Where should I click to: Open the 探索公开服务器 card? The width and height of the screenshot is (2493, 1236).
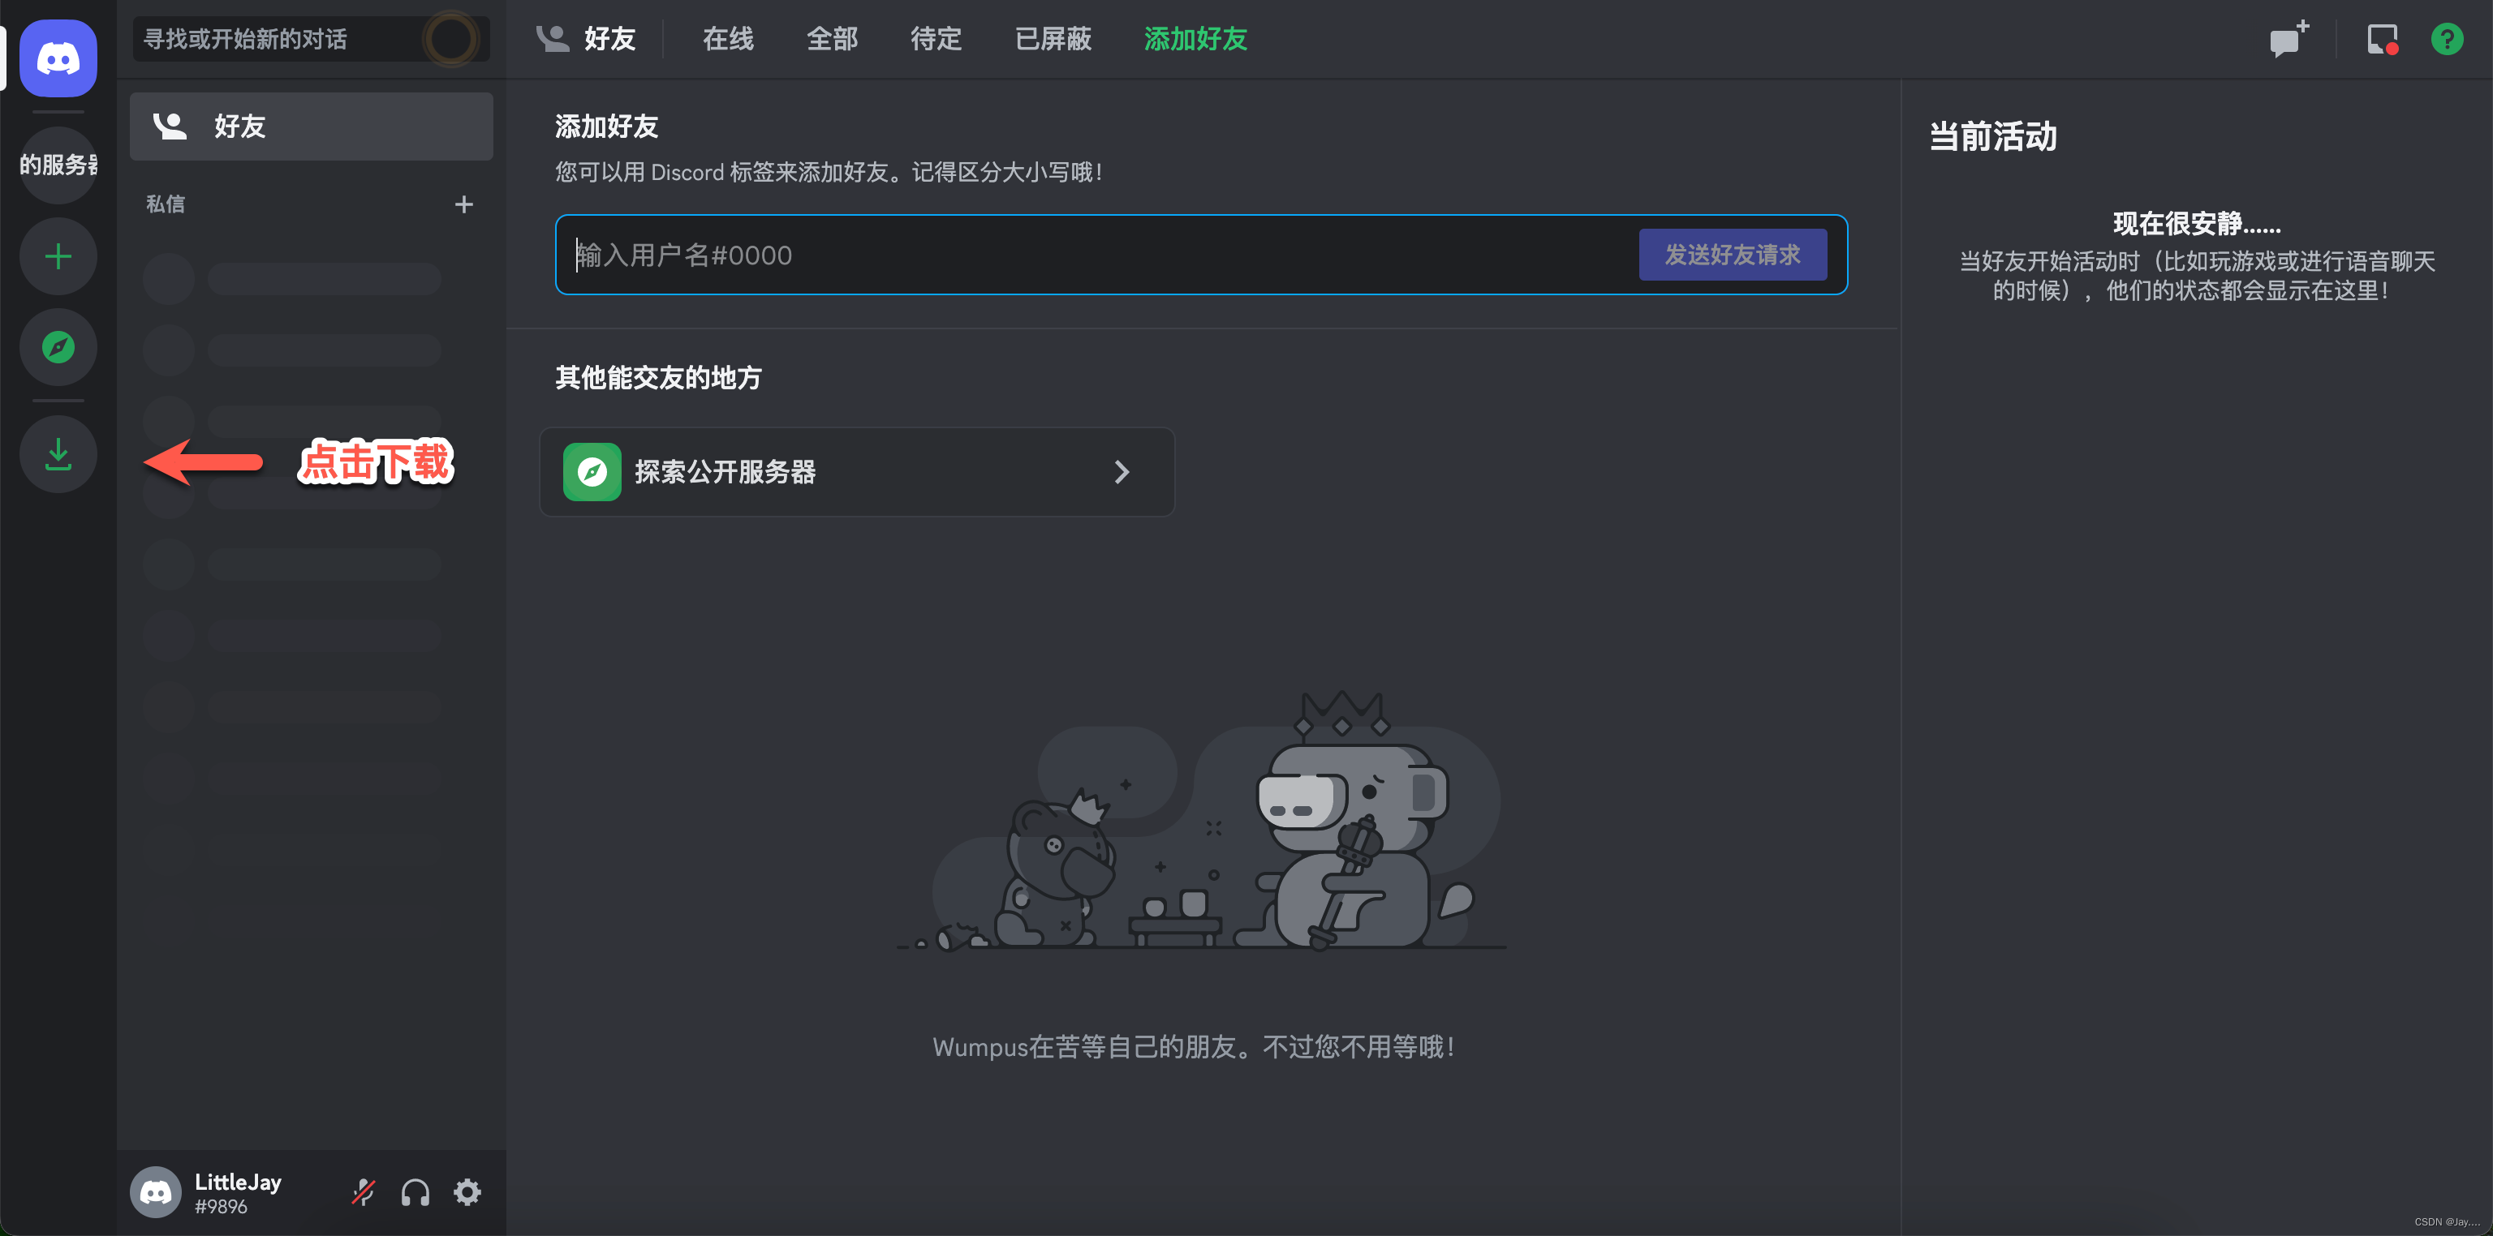(x=858, y=472)
